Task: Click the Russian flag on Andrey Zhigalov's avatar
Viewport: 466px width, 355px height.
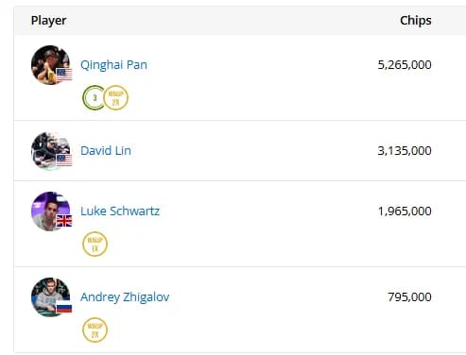Action: coord(64,307)
